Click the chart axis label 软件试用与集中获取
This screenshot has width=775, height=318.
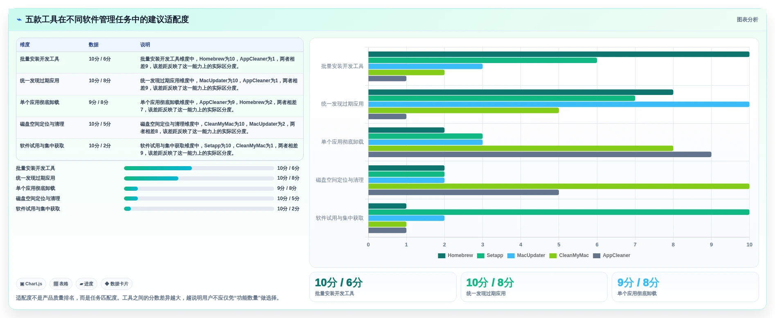click(x=340, y=218)
